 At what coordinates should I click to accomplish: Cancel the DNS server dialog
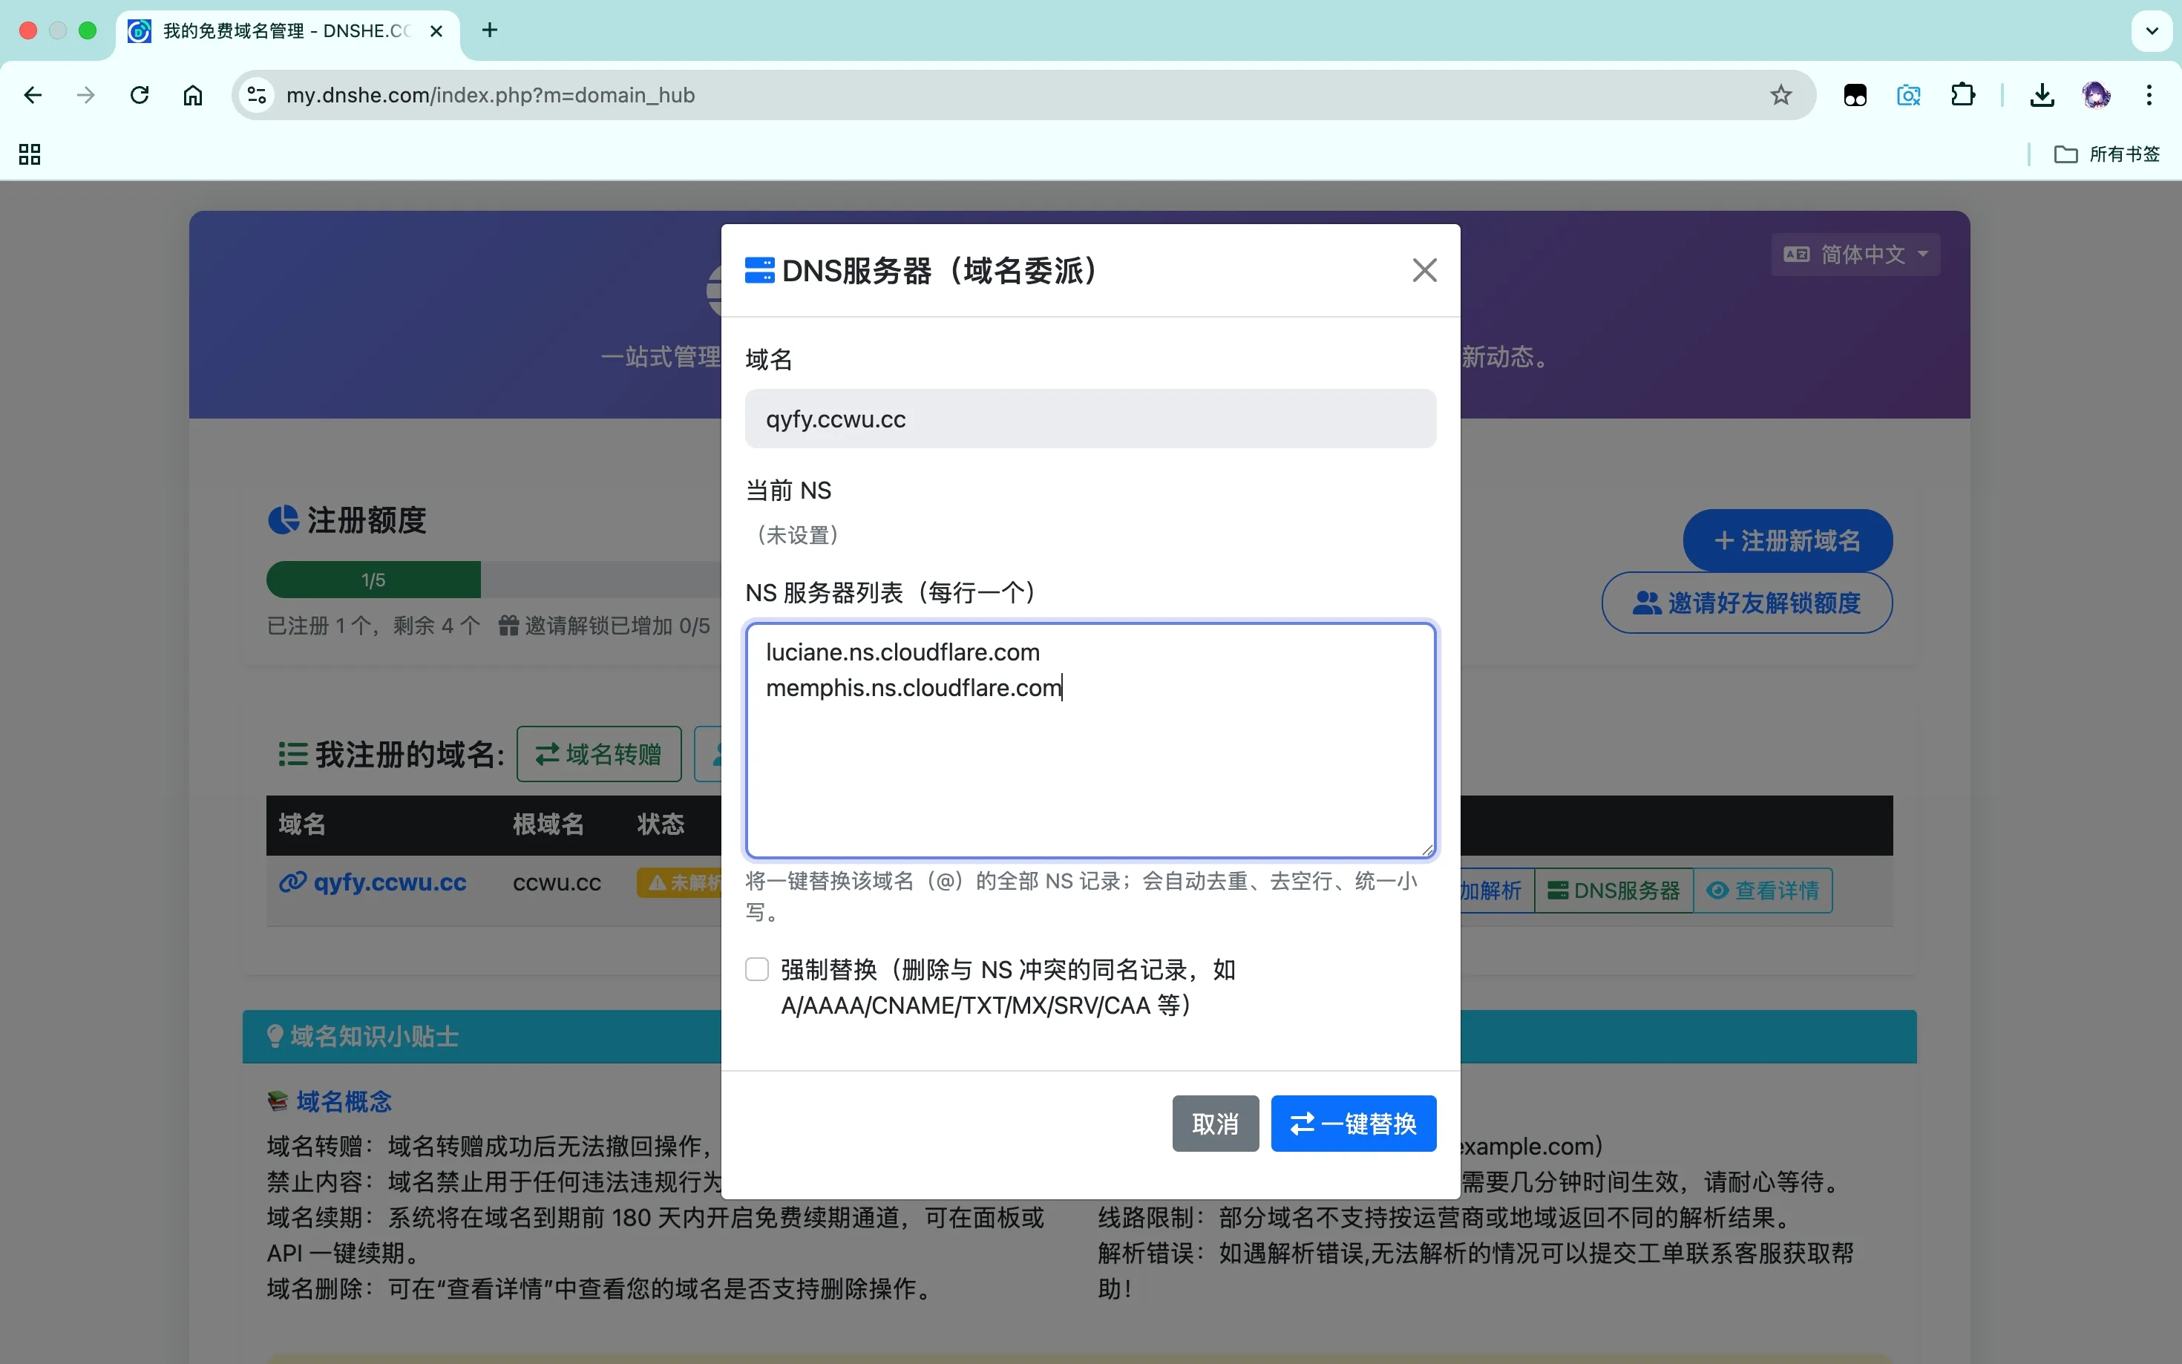pyautogui.click(x=1214, y=1123)
